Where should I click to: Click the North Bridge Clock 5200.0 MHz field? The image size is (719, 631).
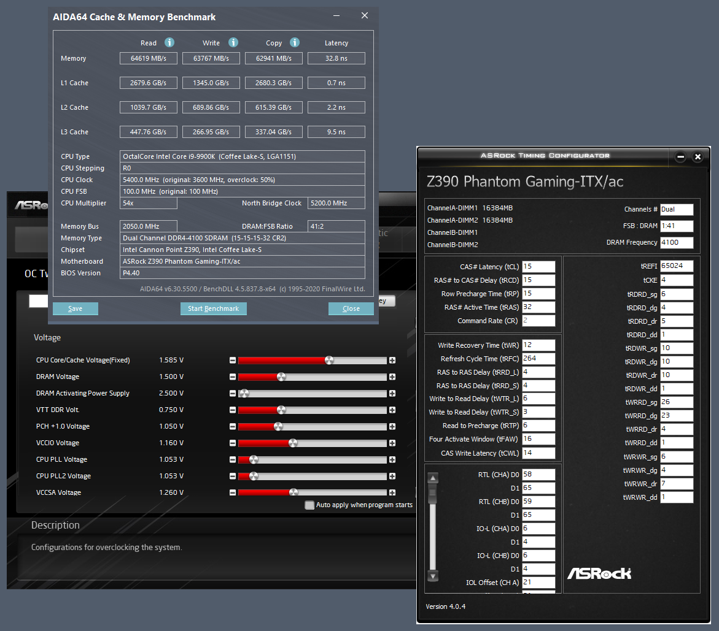(336, 203)
